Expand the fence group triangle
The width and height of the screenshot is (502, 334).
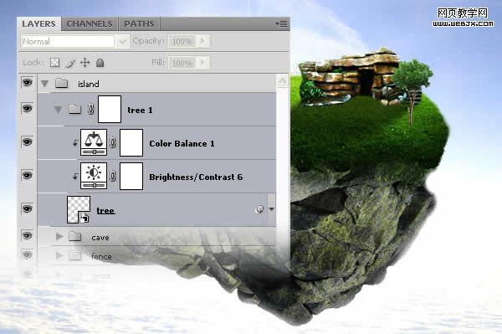click(x=59, y=255)
